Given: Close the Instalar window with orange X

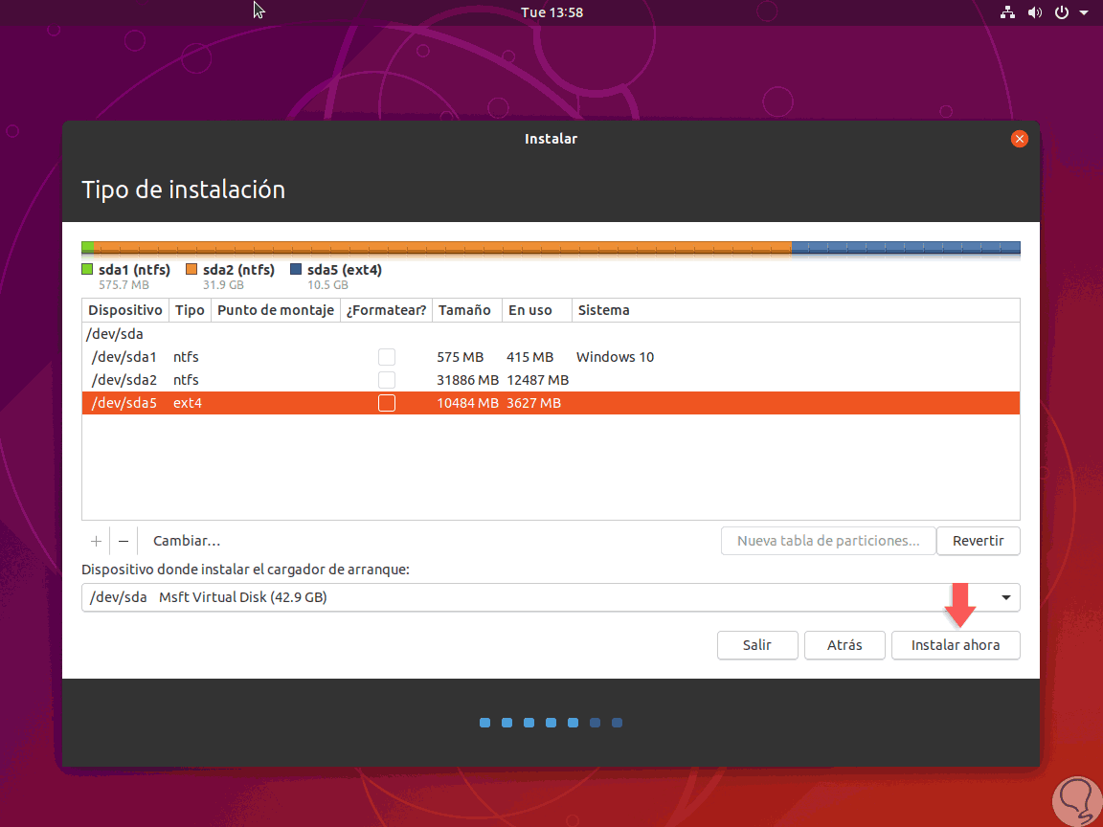Looking at the screenshot, I should coord(1020,139).
